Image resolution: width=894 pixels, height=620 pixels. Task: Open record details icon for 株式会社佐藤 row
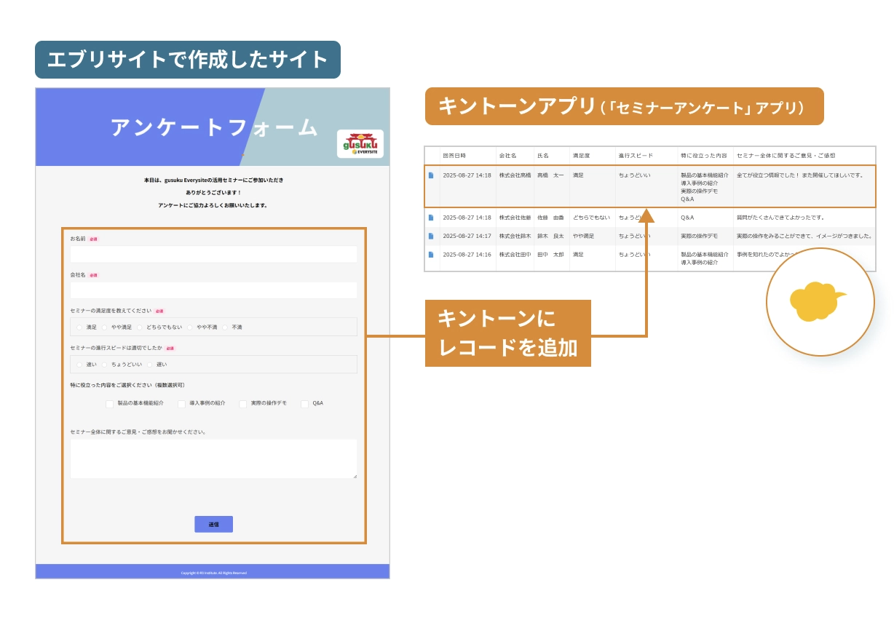(431, 218)
